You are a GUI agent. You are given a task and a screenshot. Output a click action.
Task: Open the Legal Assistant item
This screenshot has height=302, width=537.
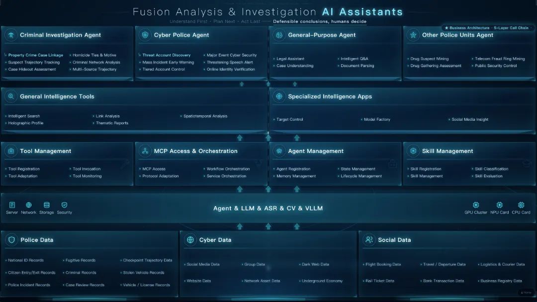(290, 59)
